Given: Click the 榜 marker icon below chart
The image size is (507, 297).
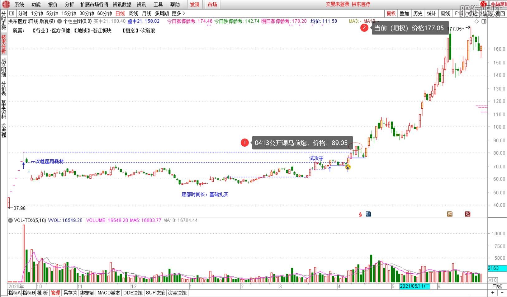Looking at the screenshot, I should click(450, 214).
